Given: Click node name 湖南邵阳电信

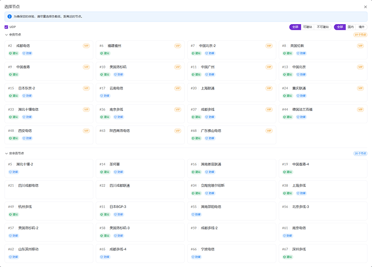Looking at the screenshot, I should coord(211,207).
